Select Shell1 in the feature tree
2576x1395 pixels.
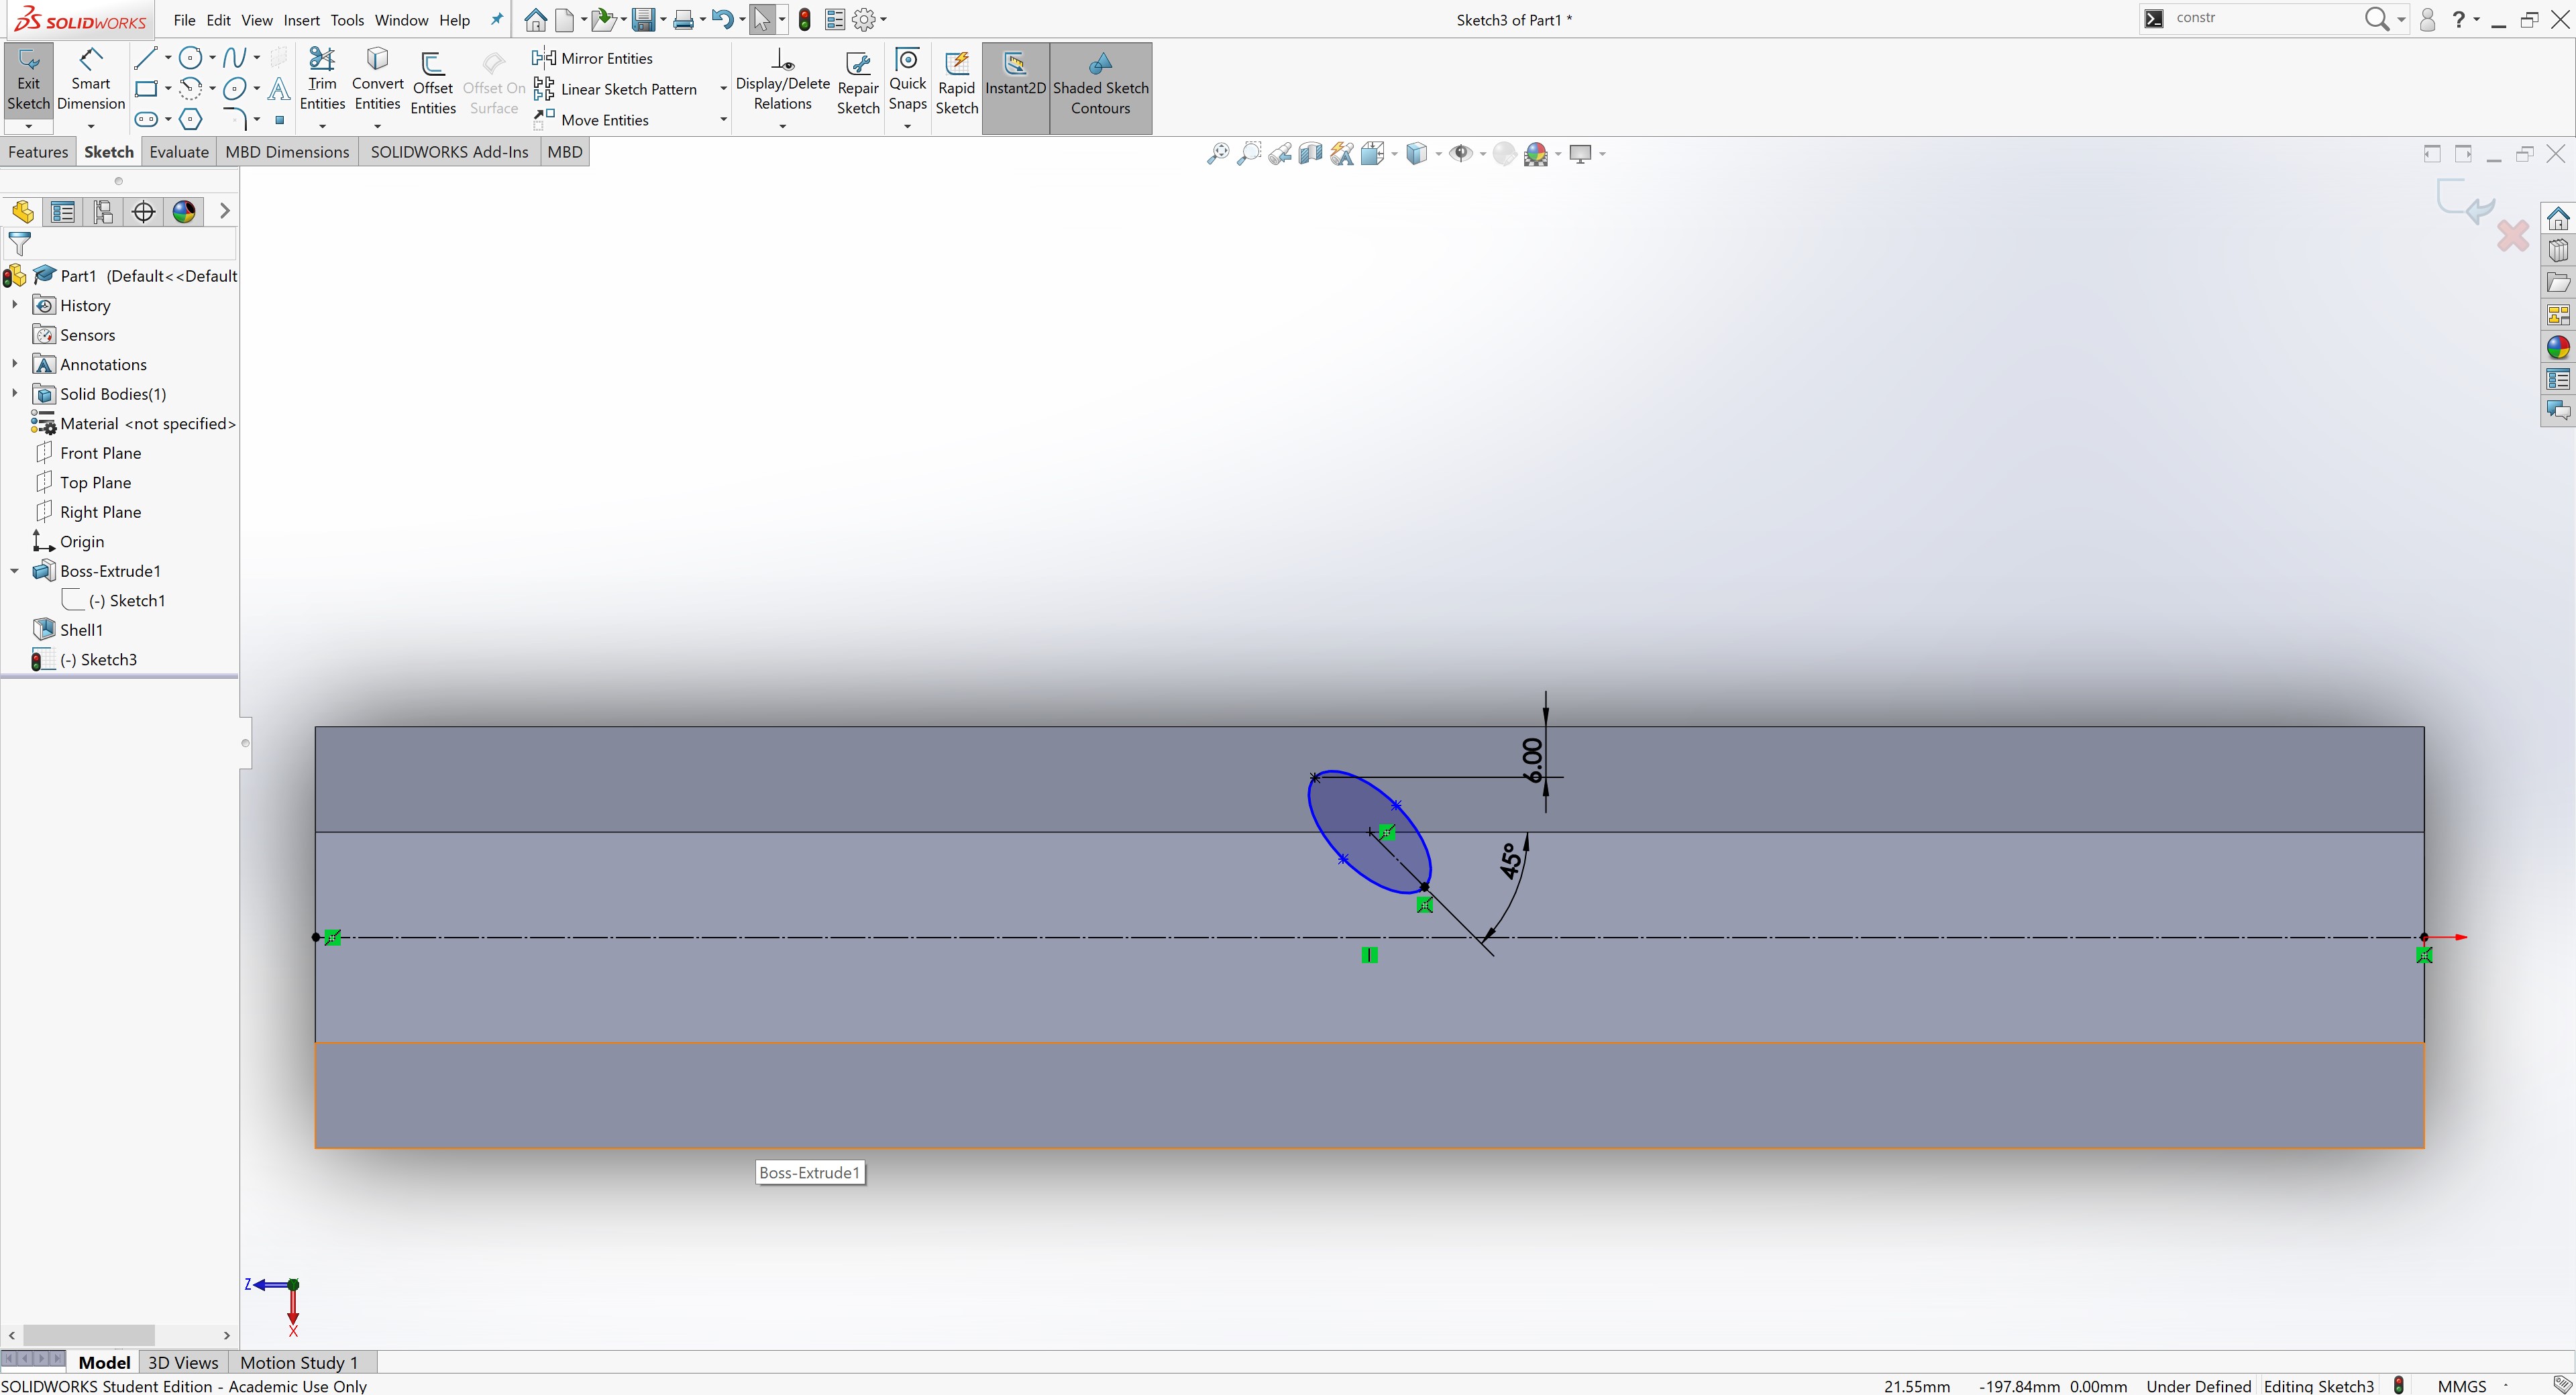(81, 630)
